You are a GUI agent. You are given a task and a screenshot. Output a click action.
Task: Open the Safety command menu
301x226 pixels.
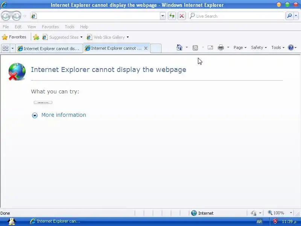(x=259, y=47)
